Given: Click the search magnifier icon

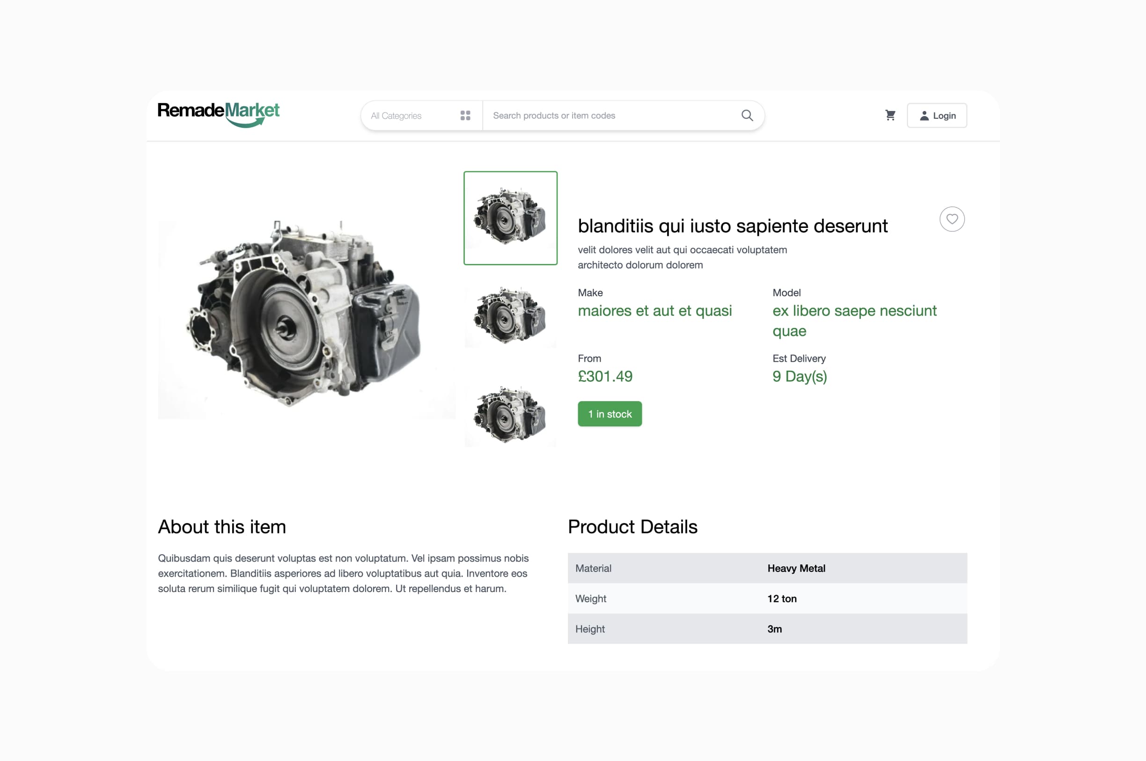Looking at the screenshot, I should coord(747,115).
